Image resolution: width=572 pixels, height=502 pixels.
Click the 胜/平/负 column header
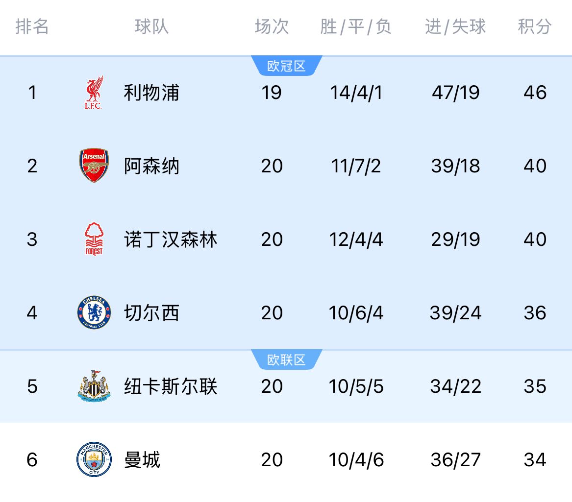click(356, 26)
